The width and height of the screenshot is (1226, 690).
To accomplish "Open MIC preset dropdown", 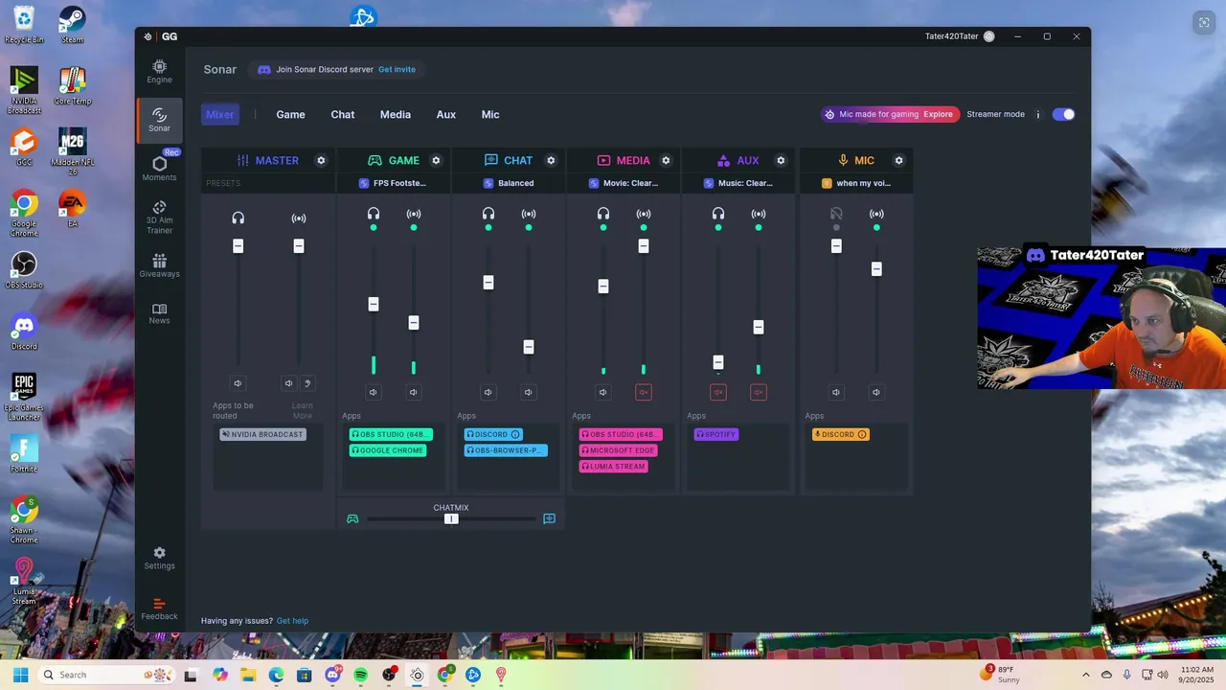I will (856, 183).
